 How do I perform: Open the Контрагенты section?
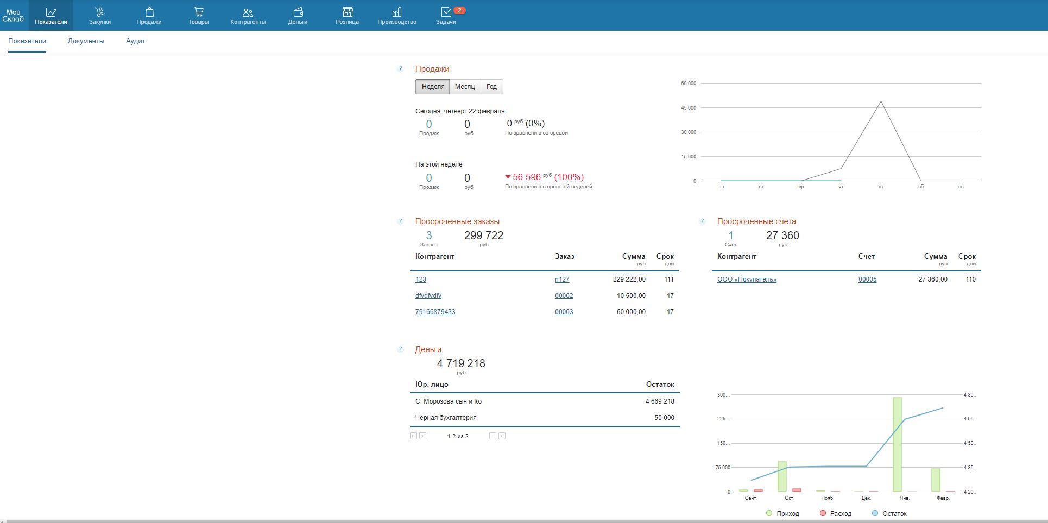(248, 16)
